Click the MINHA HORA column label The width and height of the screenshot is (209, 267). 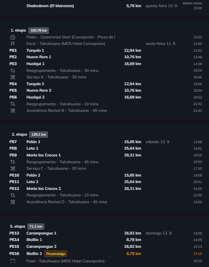click(192, 3)
